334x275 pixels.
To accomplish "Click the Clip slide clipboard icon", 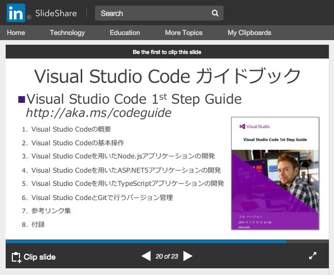I will 16,258.
